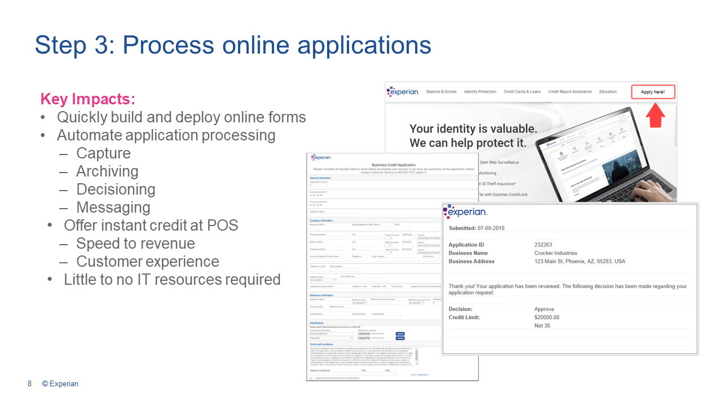The height and width of the screenshot is (406, 722).
Task: Expand the Legal Structure dropdown
Action: 323,280
